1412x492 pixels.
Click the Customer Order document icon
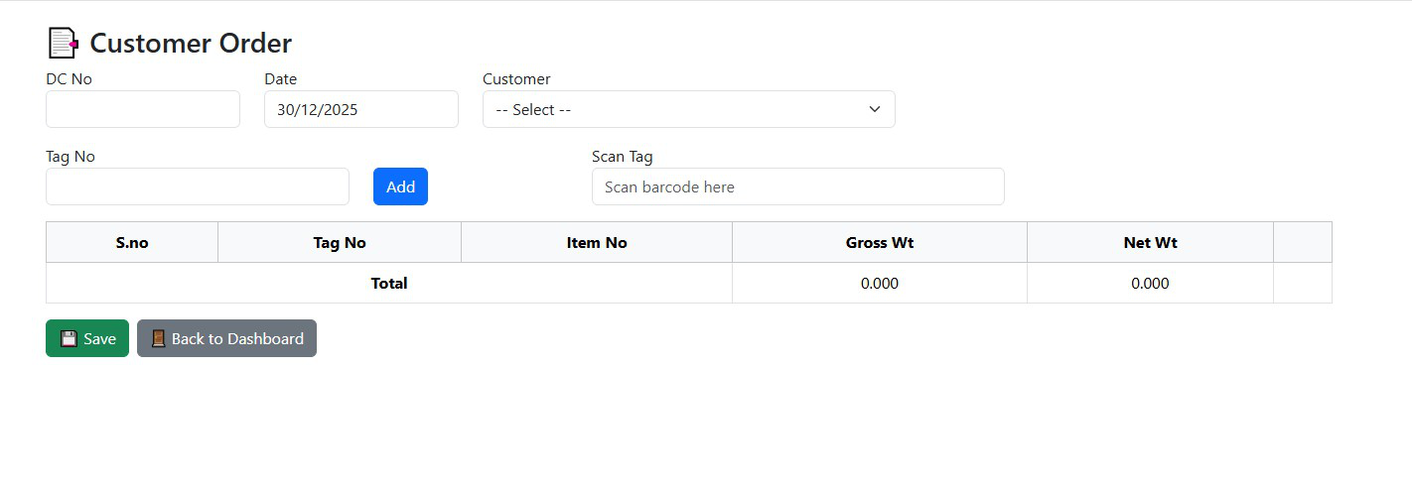(x=63, y=43)
